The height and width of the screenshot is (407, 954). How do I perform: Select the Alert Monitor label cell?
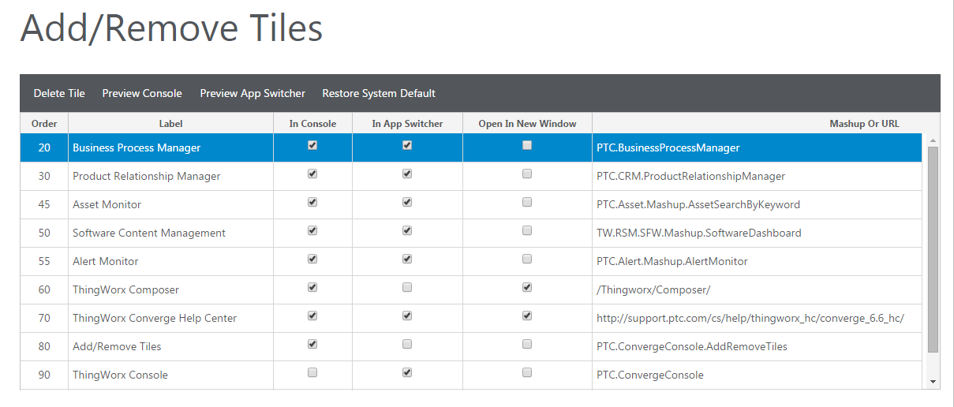pos(170,261)
